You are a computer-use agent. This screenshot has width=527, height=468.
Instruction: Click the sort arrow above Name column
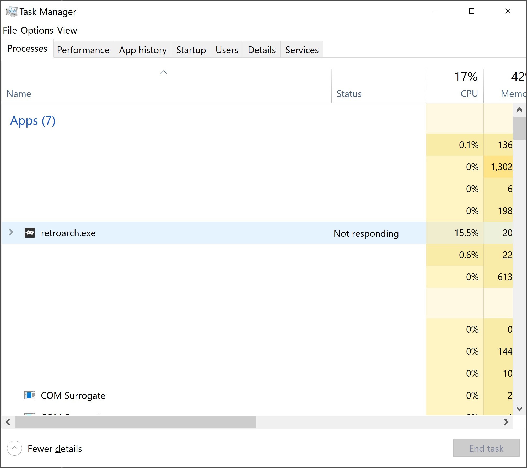coord(164,72)
